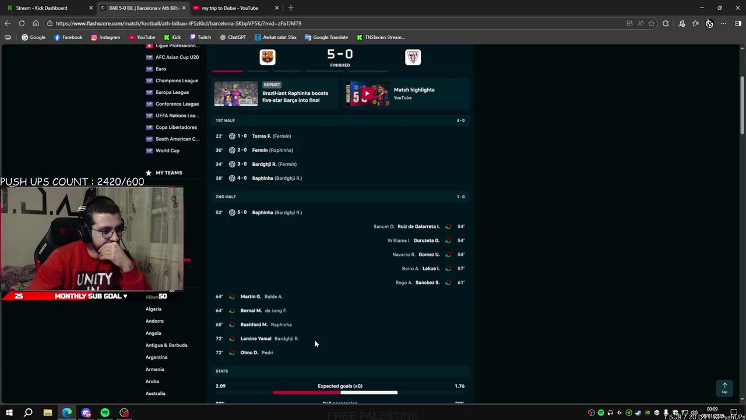The image size is (746, 420).
Task: Open the Brazil-iant Raphinha report article
Action: pos(295,97)
